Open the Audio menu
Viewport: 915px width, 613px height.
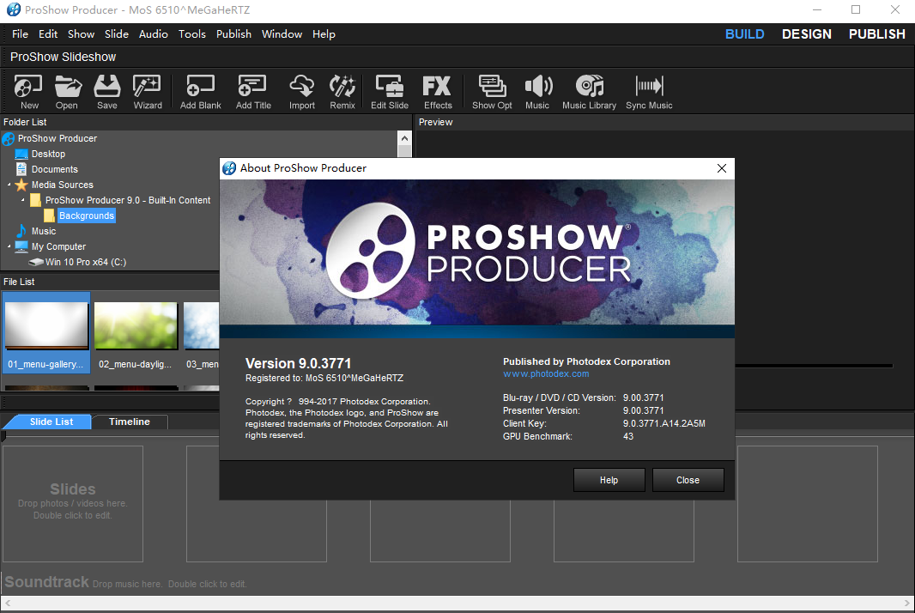pos(154,34)
